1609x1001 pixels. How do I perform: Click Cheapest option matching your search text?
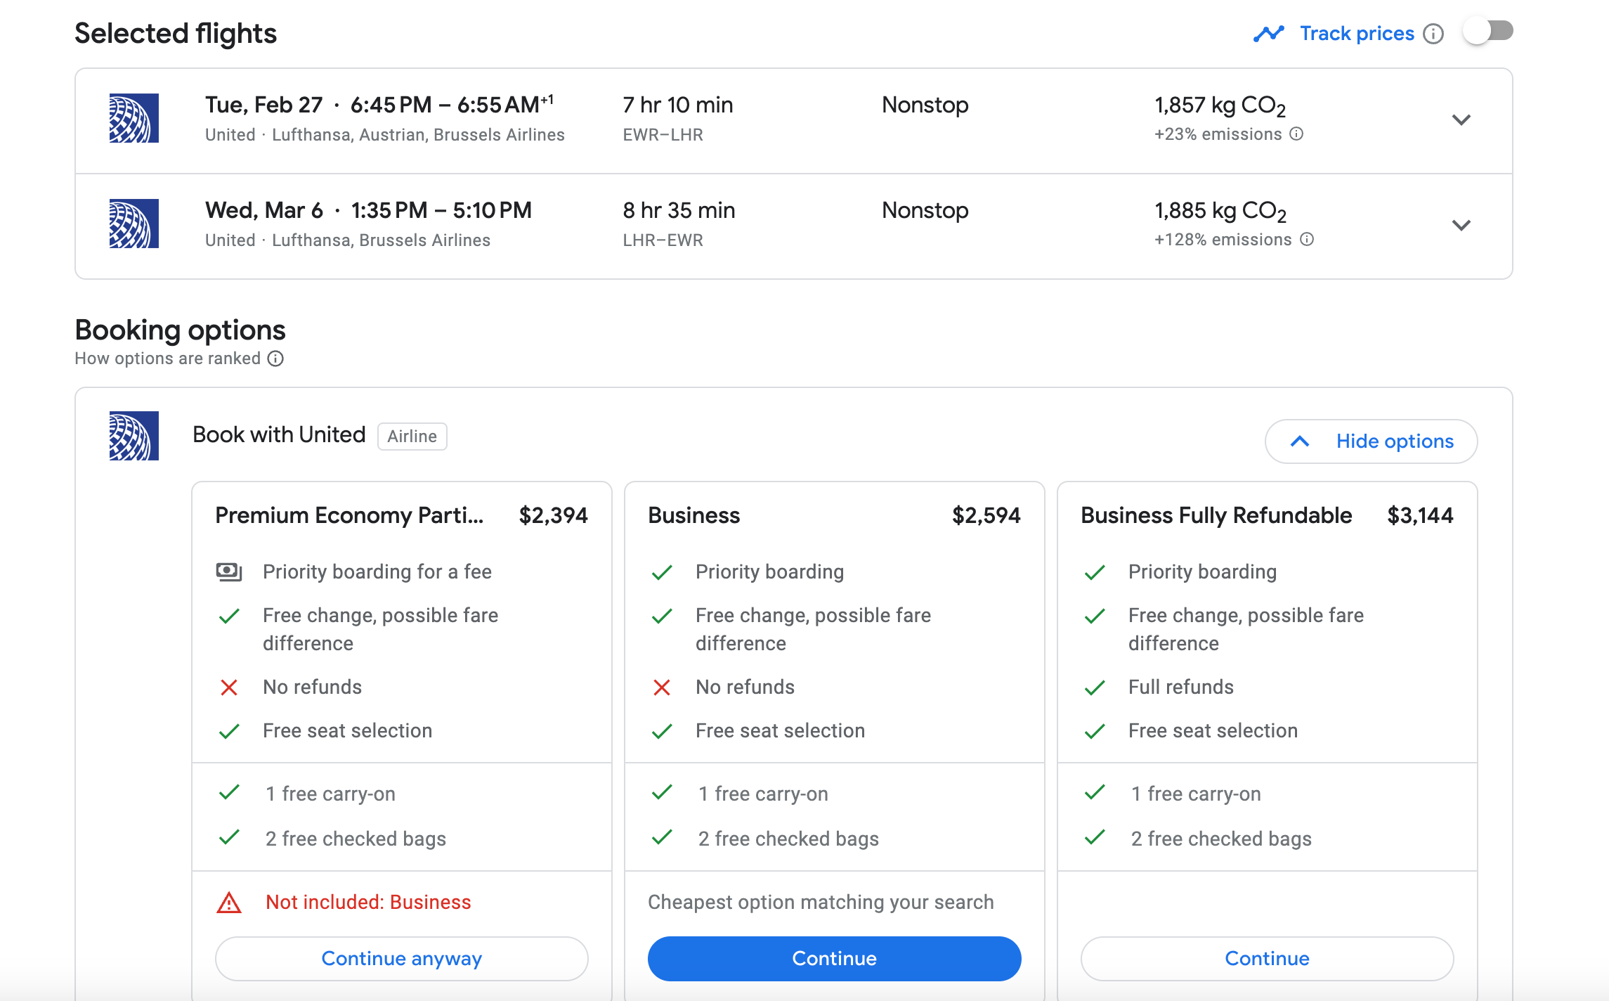coord(821,903)
